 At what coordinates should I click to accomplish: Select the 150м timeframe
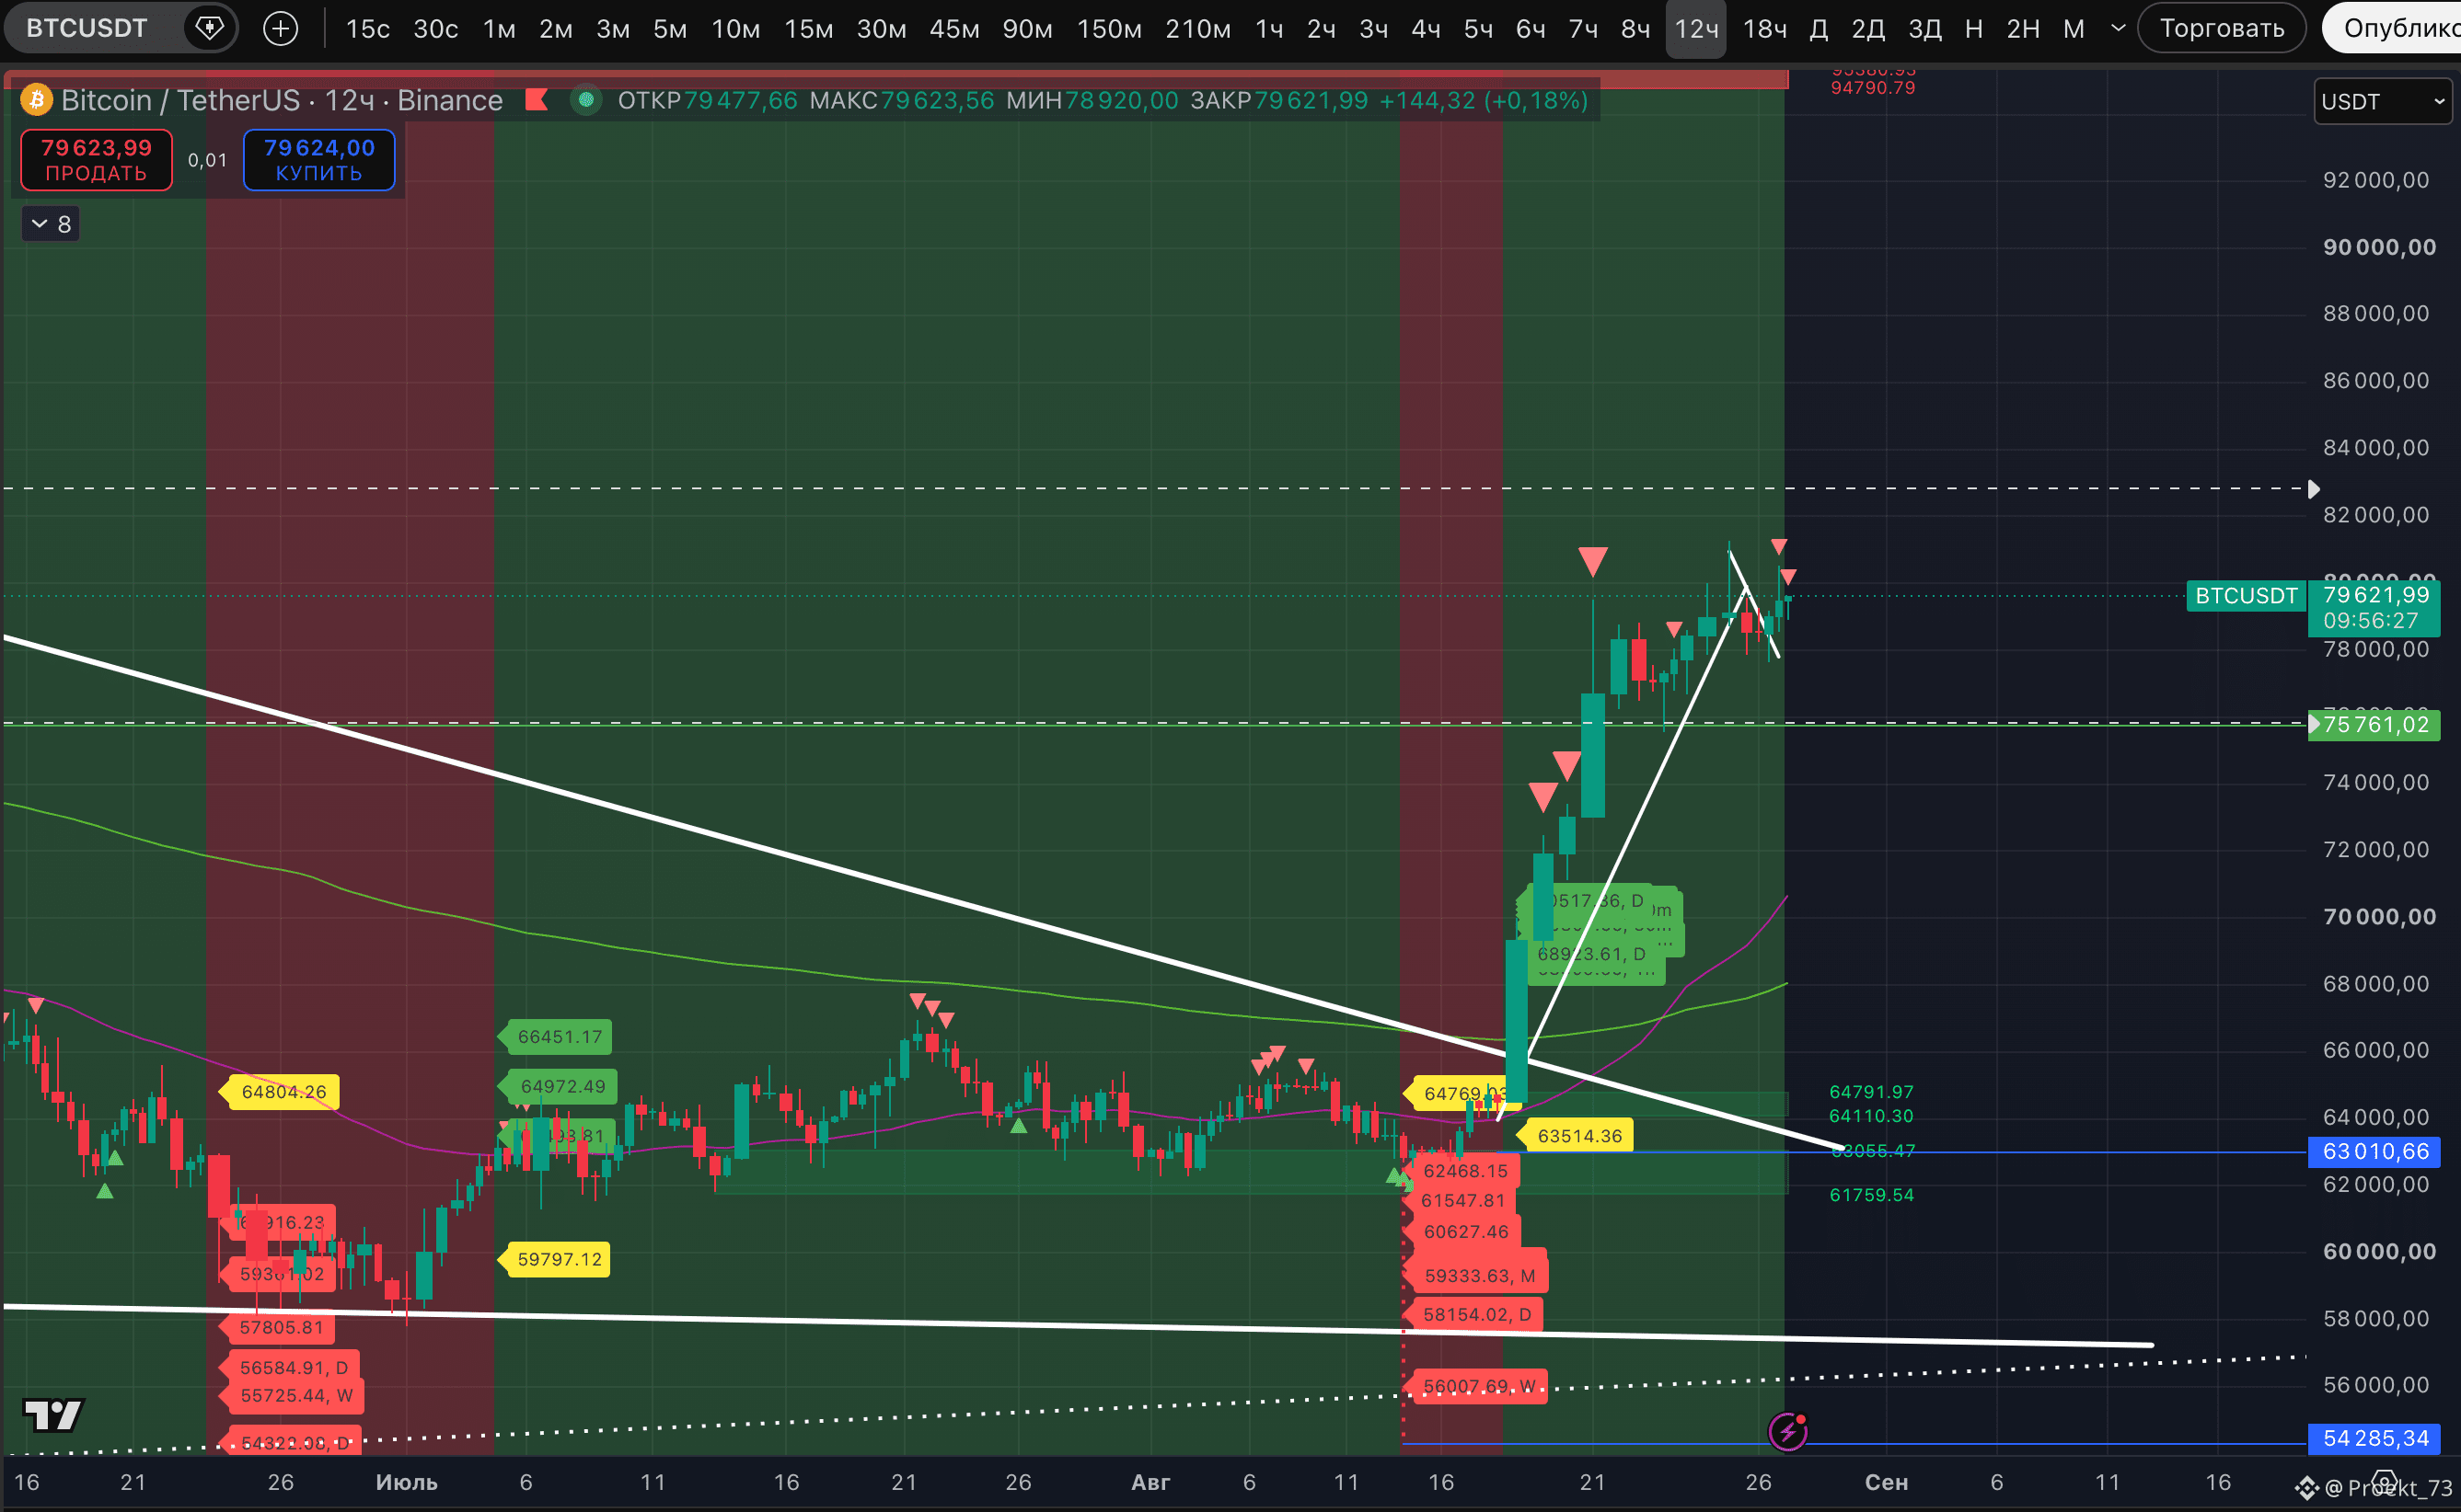point(1109,29)
